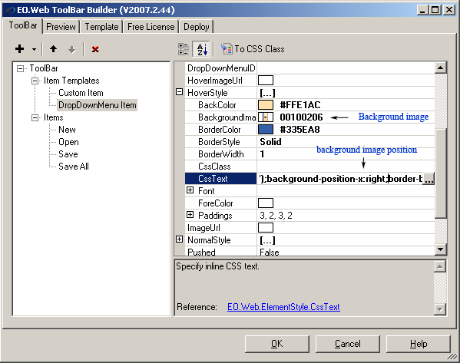This screenshot has width=460, height=363.
Task: Move selected item up with arrow icon
Action: coord(53,49)
